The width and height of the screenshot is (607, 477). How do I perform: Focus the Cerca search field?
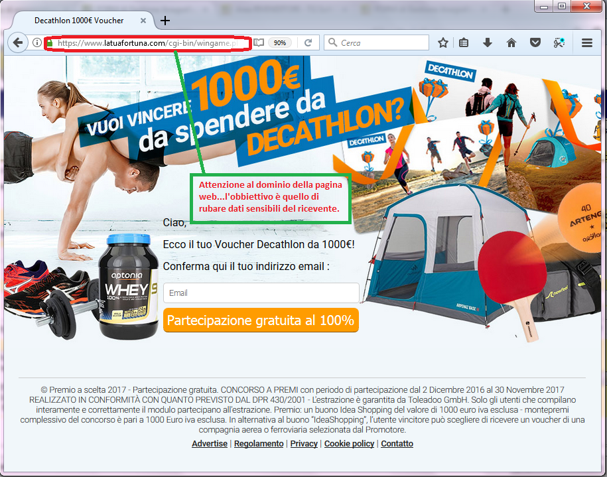[377, 42]
